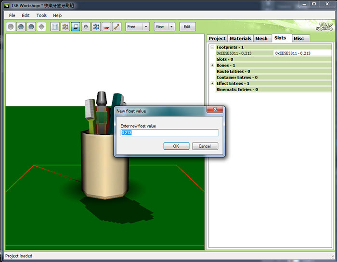The image size is (337, 262).
Task: Collapse the Footprints section
Action: pos(212,47)
